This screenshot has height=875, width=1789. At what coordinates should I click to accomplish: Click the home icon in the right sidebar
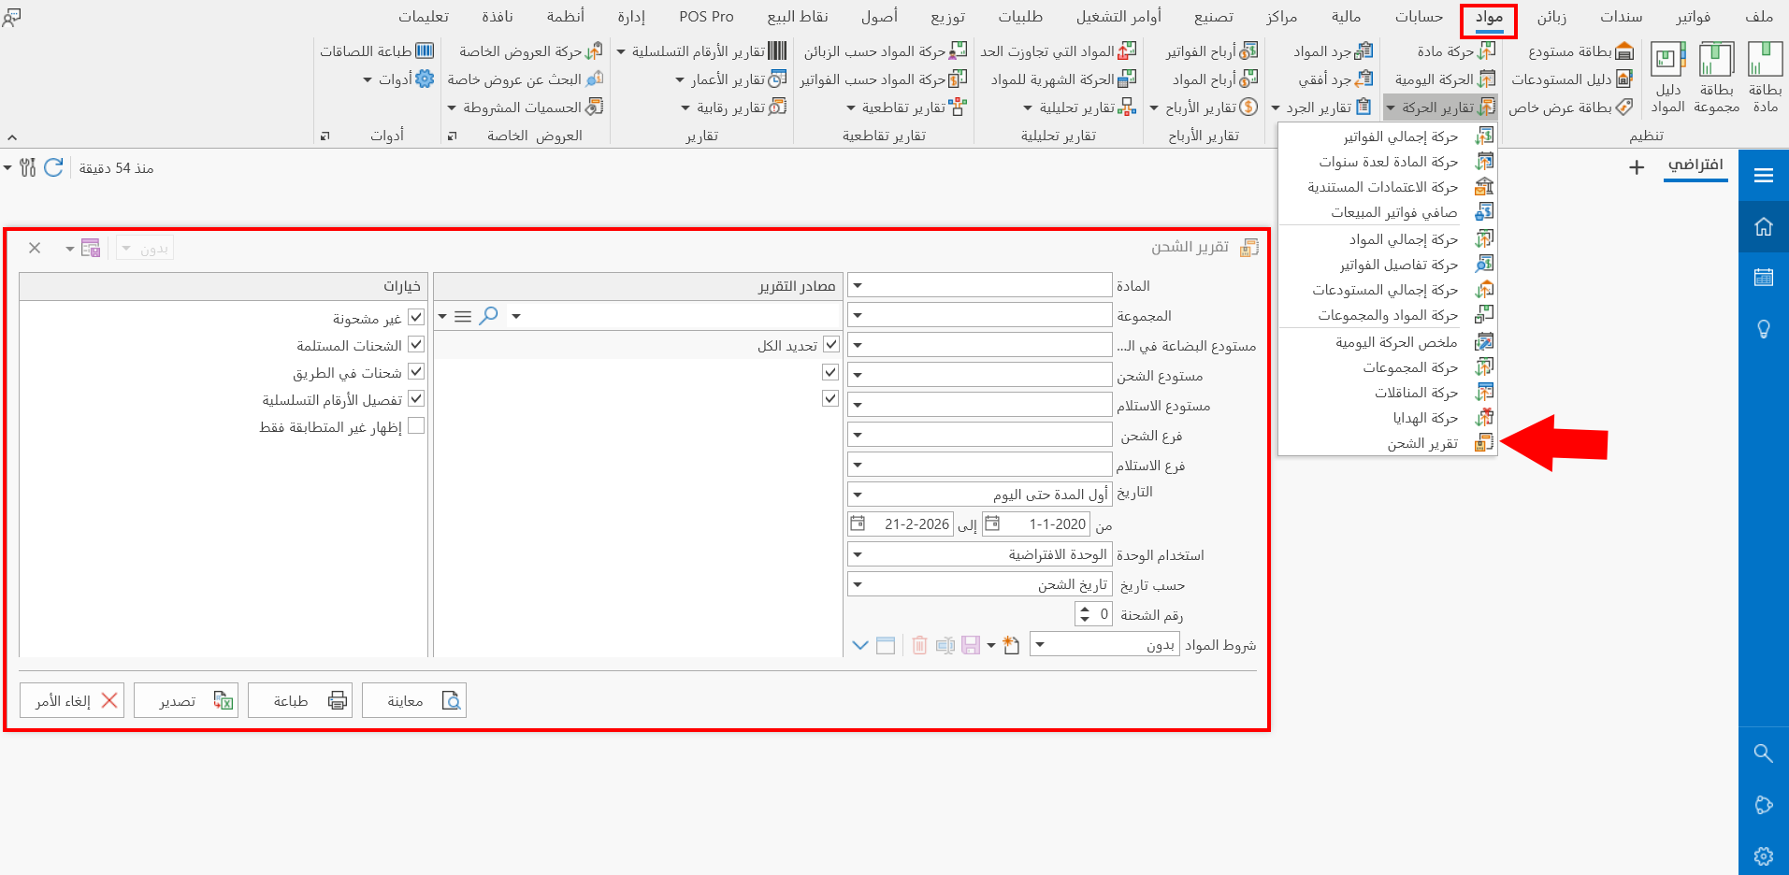pos(1764,226)
